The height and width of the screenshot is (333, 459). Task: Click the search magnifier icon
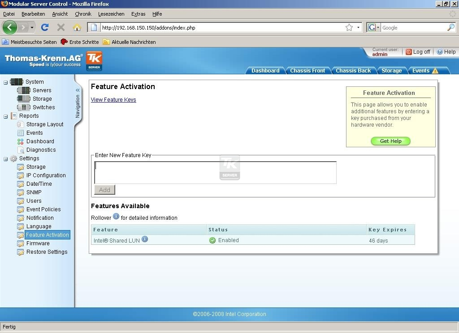pos(450,28)
